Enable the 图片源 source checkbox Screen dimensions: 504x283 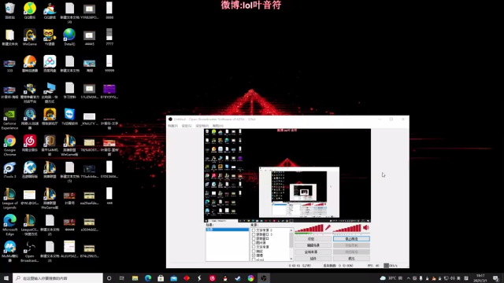pyautogui.click(x=254, y=243)
